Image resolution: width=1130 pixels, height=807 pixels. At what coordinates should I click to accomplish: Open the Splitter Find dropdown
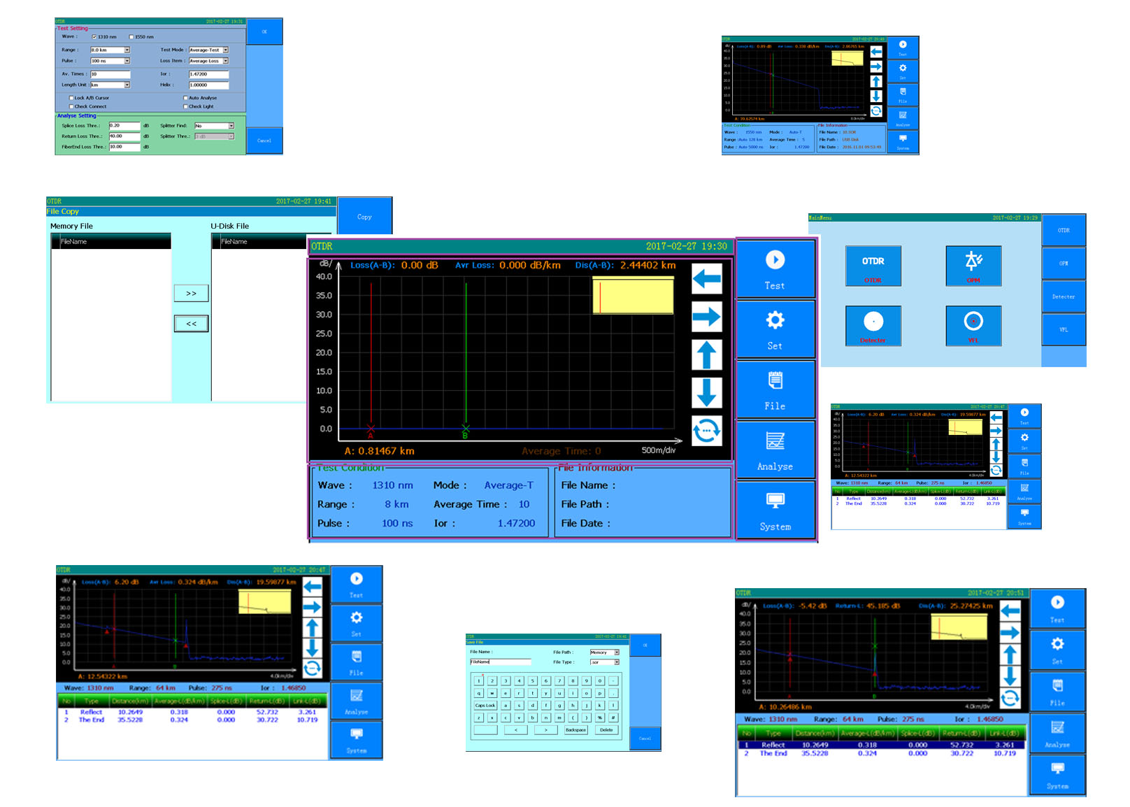[231, 126]
